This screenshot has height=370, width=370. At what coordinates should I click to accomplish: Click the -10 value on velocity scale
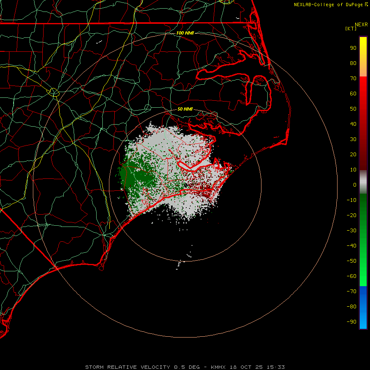tap(351, 200)
